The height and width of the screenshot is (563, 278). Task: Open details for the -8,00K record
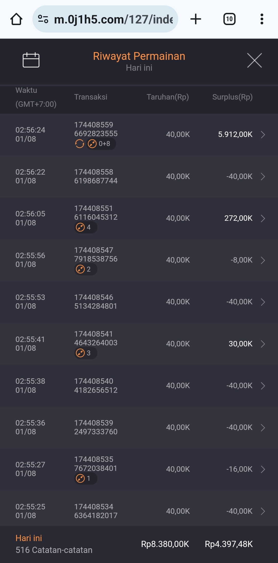pos(263,260)
